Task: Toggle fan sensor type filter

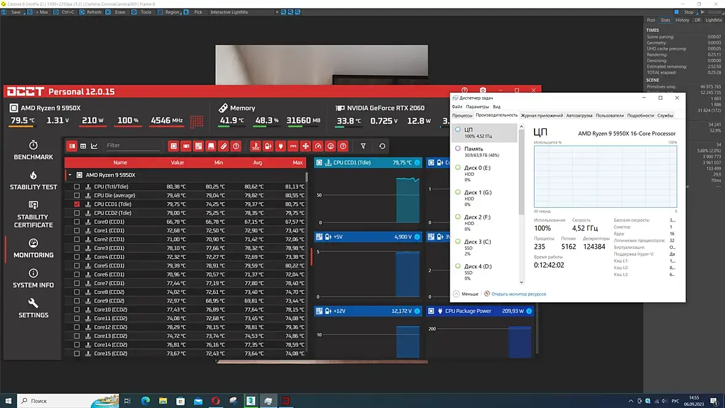Action: (305, 146)
